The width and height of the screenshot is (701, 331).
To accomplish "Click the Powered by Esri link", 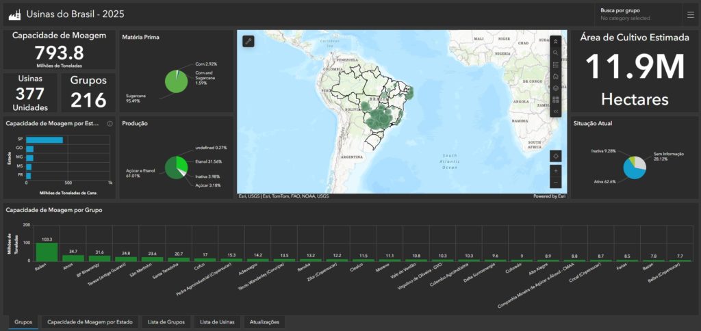I will [x=549, y=196].
